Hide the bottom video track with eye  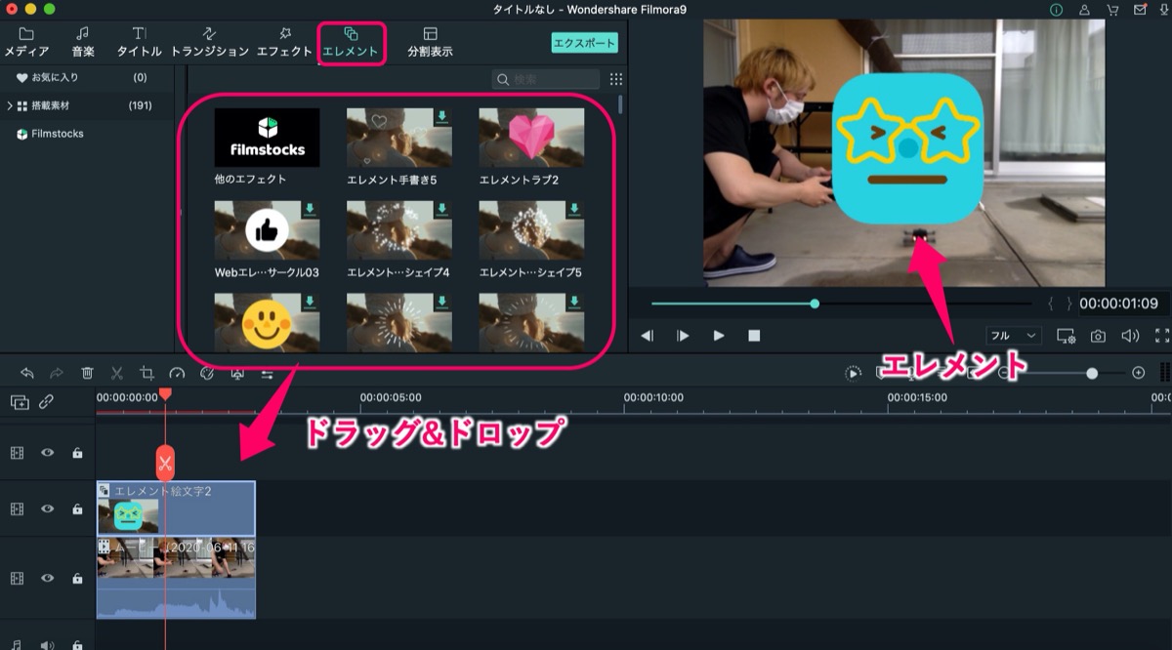point(47,578)
